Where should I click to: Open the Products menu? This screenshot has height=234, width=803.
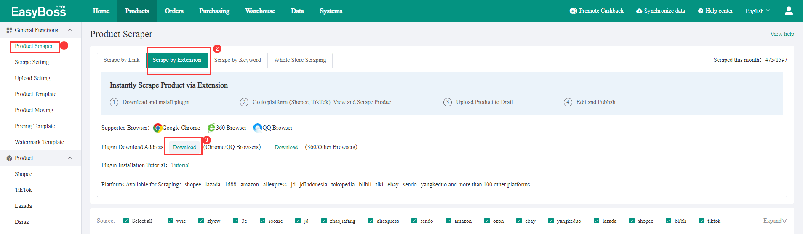tap(137, 11)
